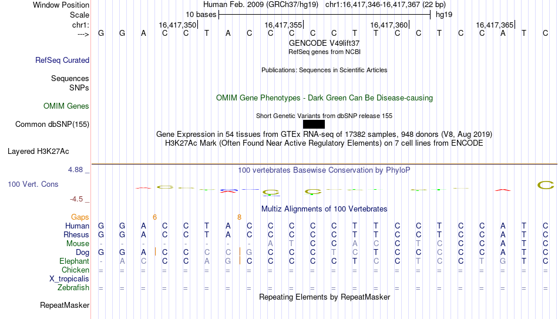
Task: Click the 16,417,350 position marker
Action: click(x=178, y=25)
